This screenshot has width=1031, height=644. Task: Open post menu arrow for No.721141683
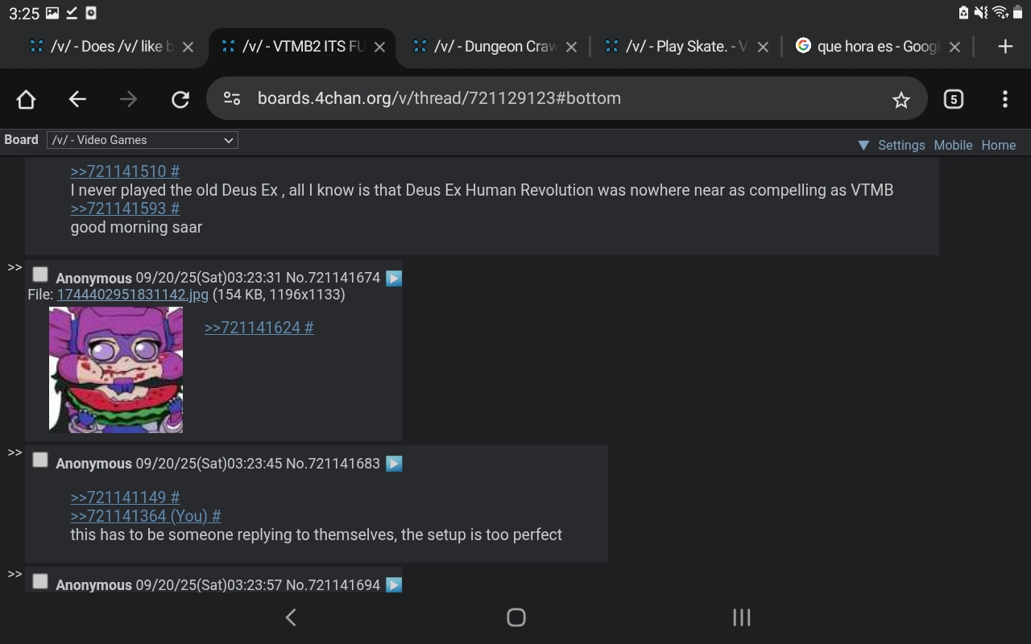coord(394,464)
